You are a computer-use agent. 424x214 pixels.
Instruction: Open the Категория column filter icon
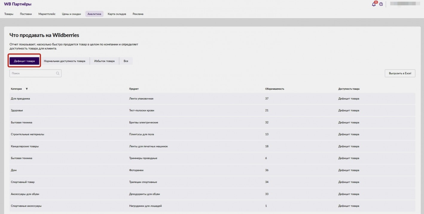[27, 89]
